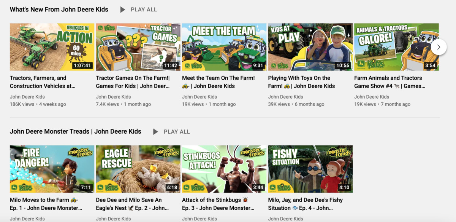456x222 pixels.
Task: Open the Animals & Tractors Galore thumbnail
Action: pos(396,47)
